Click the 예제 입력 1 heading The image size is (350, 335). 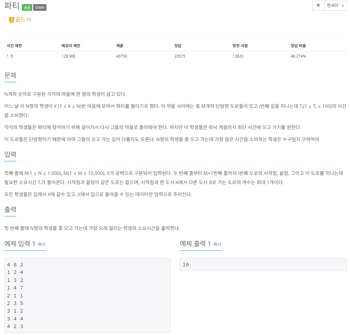tap(20, 244)
